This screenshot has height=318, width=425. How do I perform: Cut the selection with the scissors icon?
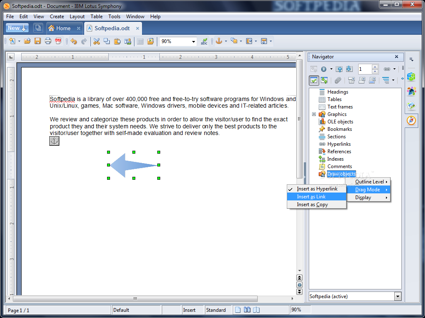pos(96,41)
